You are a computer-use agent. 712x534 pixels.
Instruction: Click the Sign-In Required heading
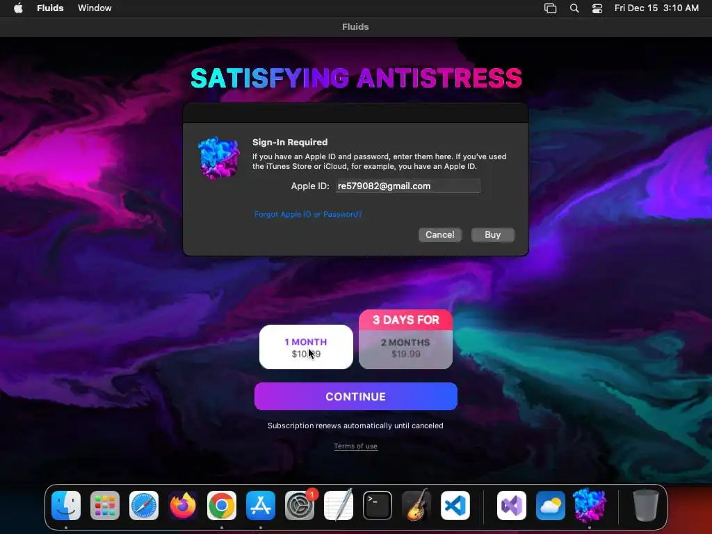(290, 142)
